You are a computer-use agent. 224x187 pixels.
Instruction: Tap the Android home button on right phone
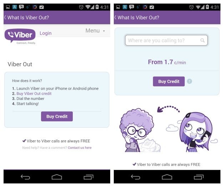point(167,177)
